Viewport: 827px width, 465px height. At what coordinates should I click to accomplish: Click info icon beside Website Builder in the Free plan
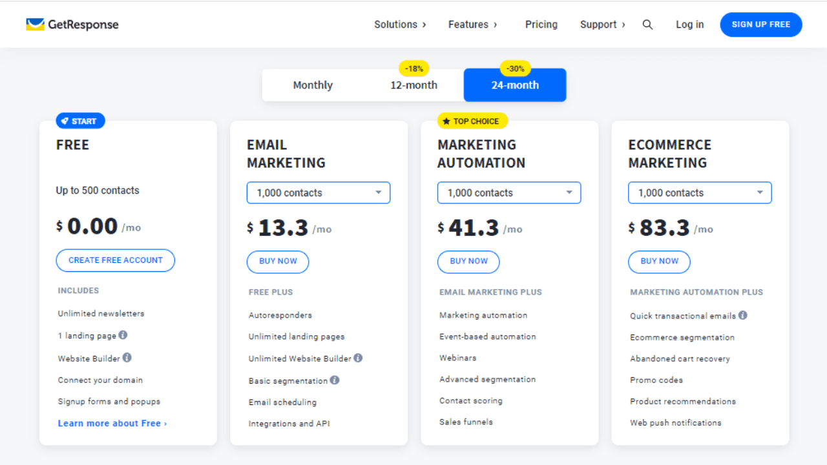[x=127, y=357]
